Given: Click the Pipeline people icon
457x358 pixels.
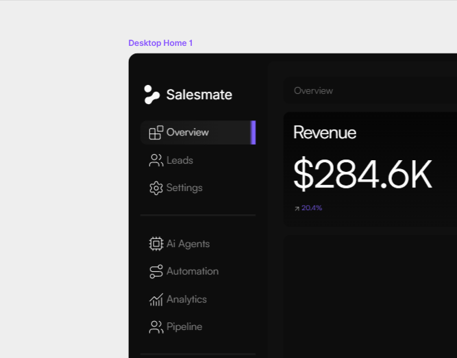Looking at the screenshot, I should pos(156,327).
